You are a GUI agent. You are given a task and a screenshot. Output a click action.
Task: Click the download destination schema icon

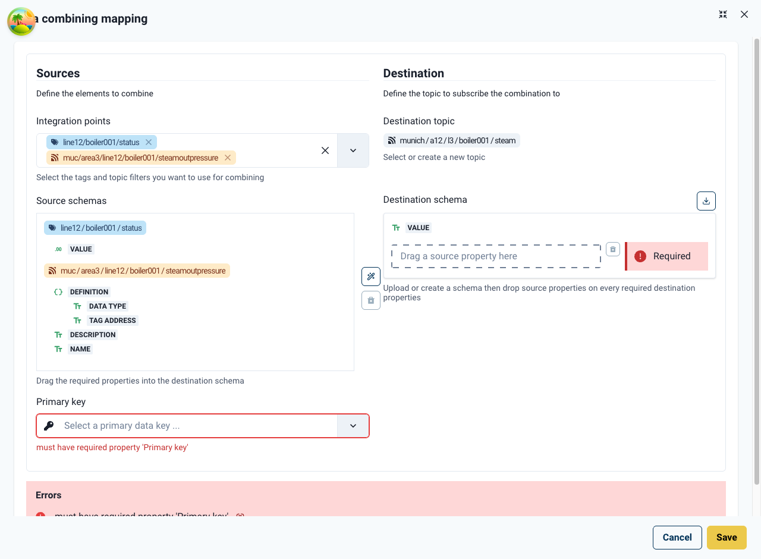[x=706, y=201]
